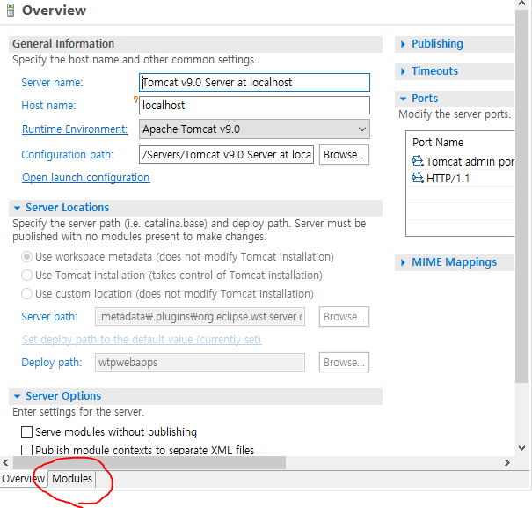The image size is (532, 508).
Task: Click the Host name input field
Action: pos(254,106)
